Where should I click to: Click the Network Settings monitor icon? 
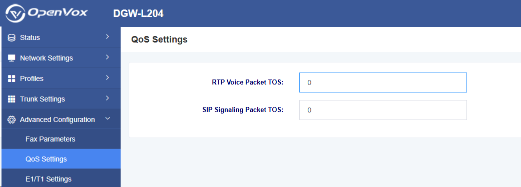pos(12,58)
